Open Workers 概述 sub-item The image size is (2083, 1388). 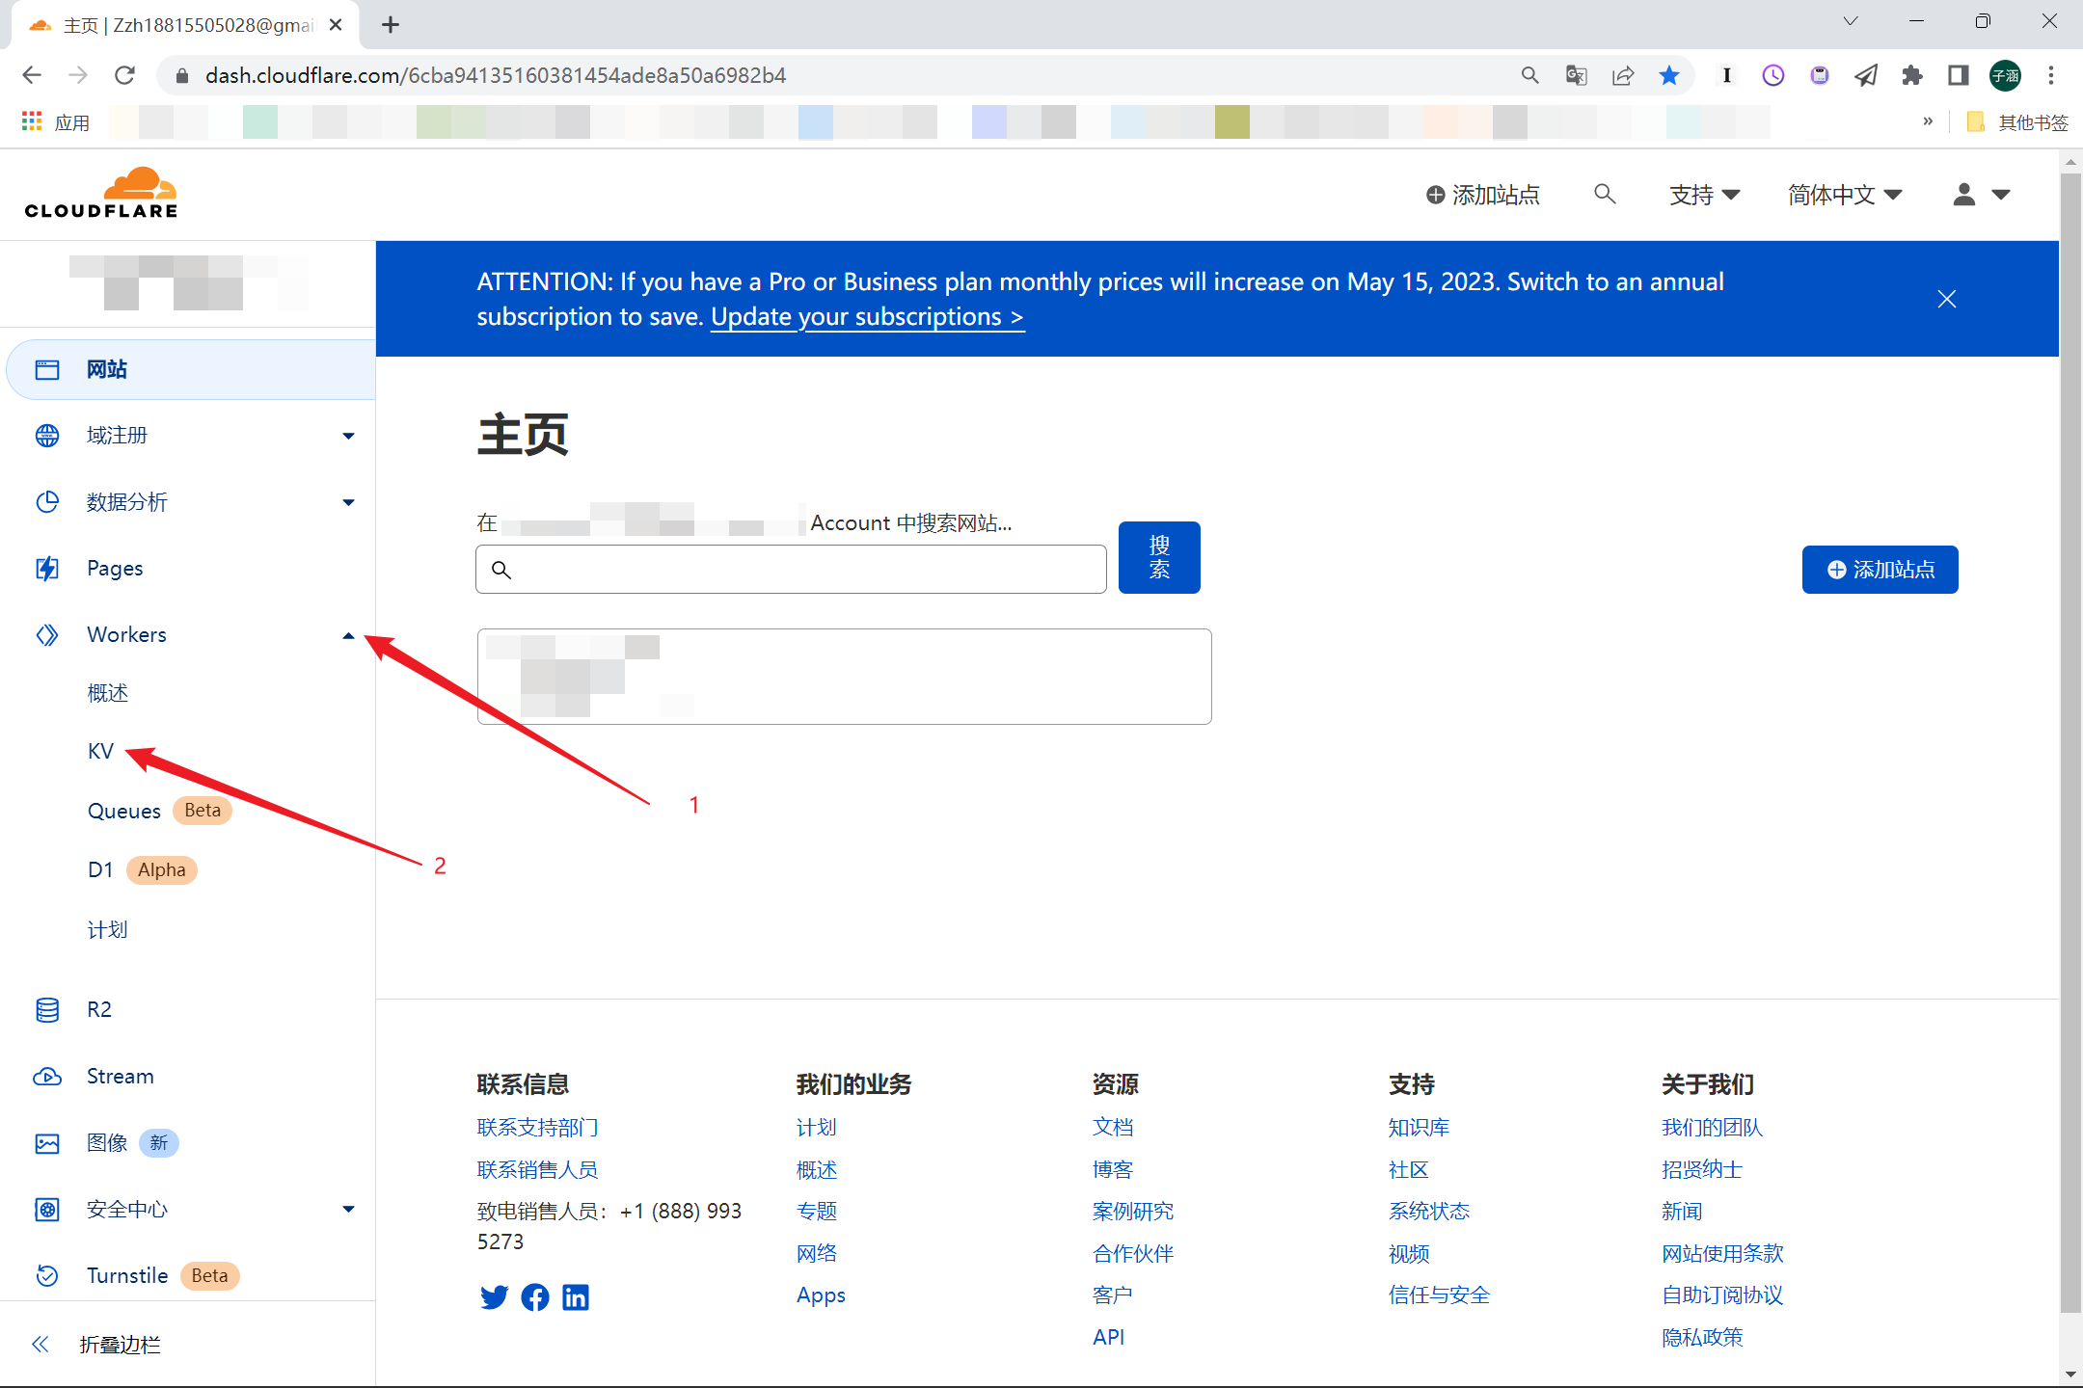(107, 693)
